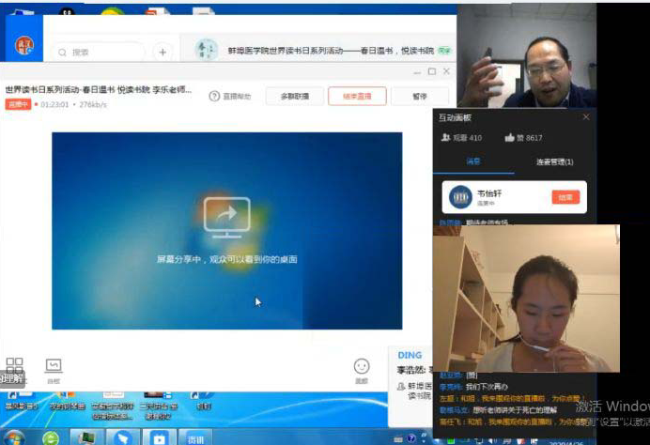Click the 结束直播 button
Image resolution: width=650 pixels, height=445 pixels.
coord(357,96)
